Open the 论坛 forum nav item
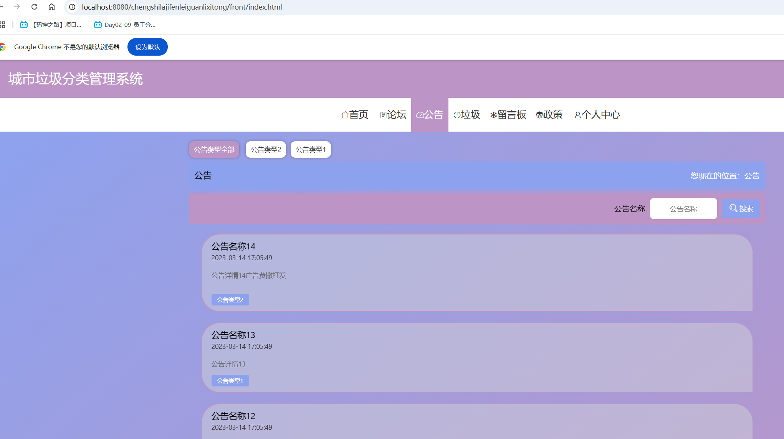The image size is (784, 439). tap(393, 114)
